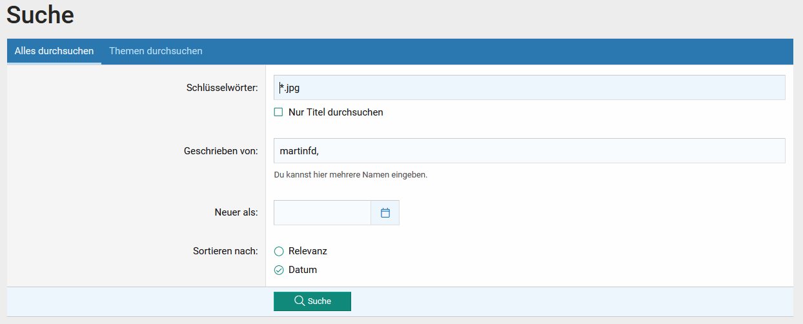Focus the Schlüsselwörter field containing *.jpg

(x=529, y=88)
